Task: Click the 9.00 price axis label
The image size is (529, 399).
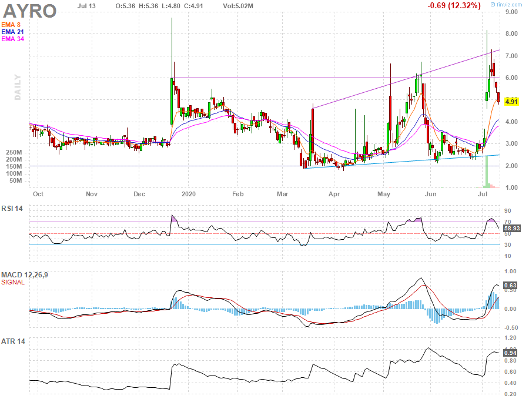Action: [x=511, y=12]
